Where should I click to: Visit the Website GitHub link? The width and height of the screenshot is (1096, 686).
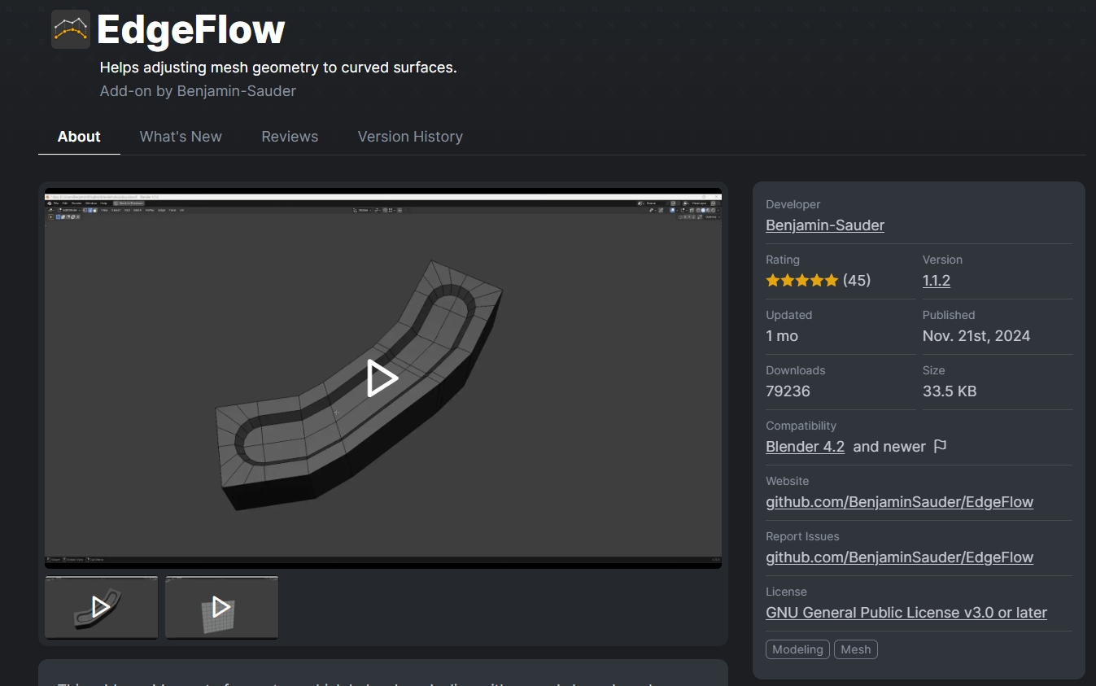pos(899,502)
